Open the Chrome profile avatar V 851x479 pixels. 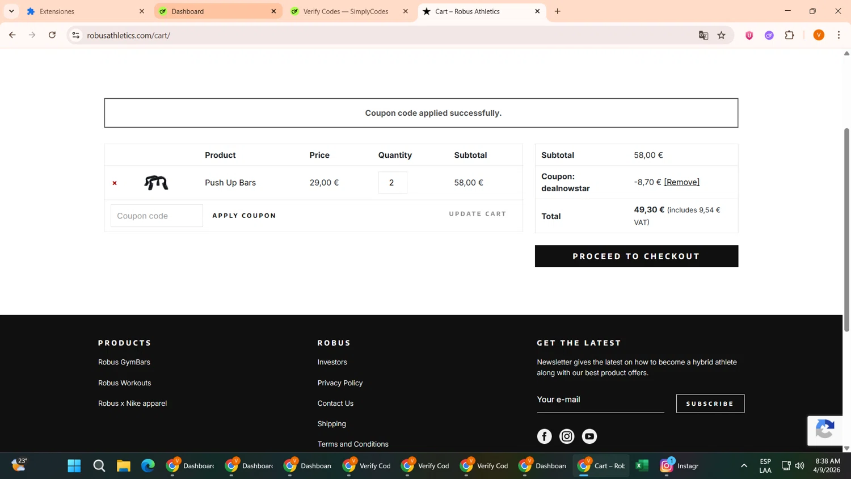point(819,35)
